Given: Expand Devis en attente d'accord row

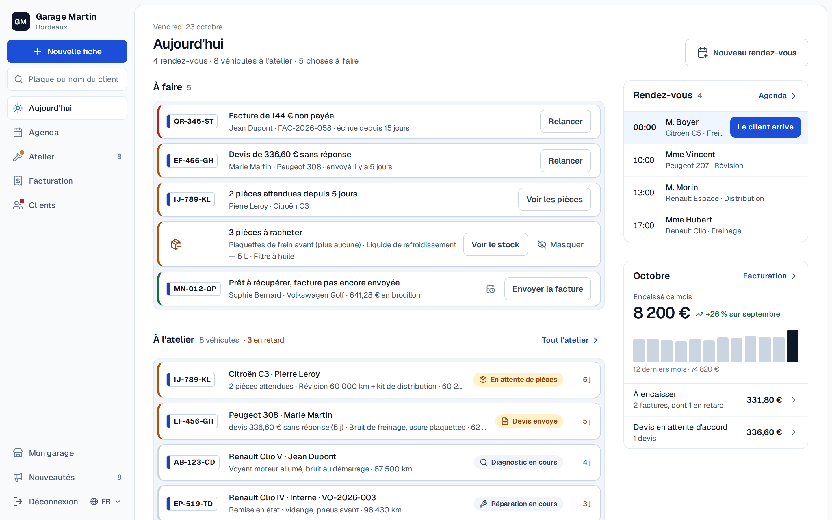Looking at the screenshot, I should [x=716, y=432].
